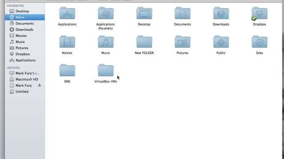Select Movies in sidebar
This screenshot has height=159, width=284.
25,36
